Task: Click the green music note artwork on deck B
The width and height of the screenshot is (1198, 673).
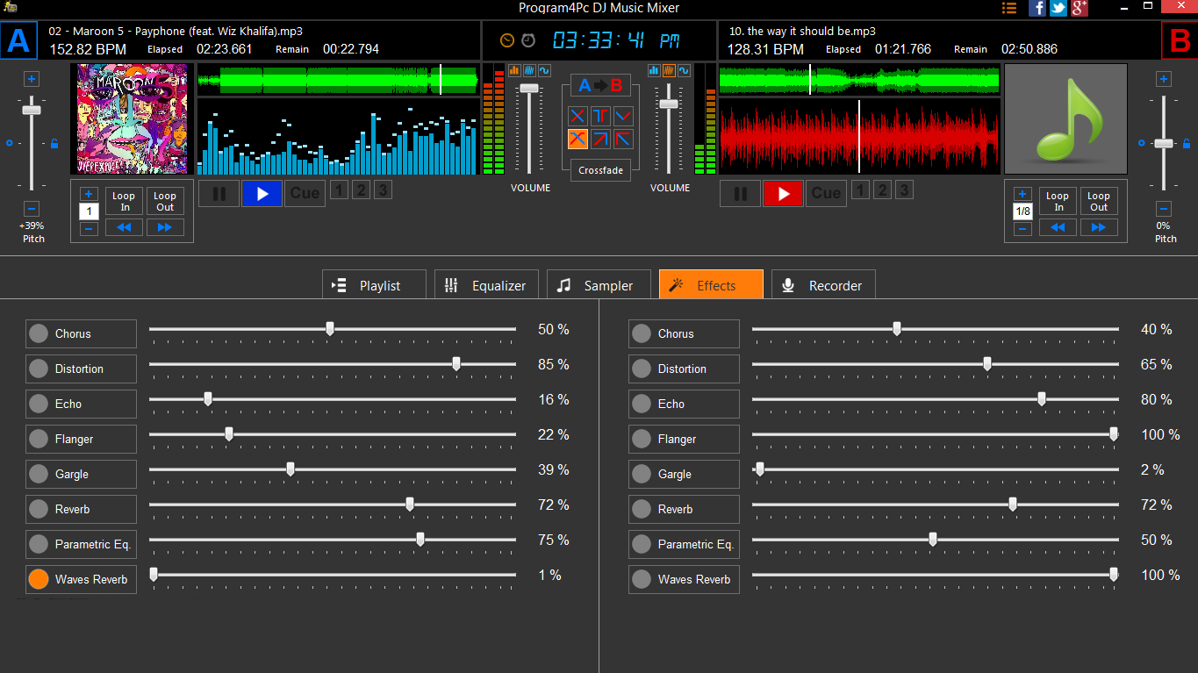Action: click(1065, 118)
